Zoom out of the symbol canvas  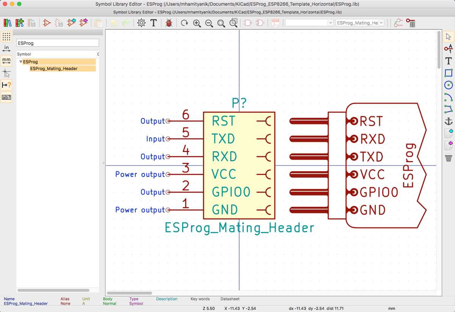coord(209,23)
